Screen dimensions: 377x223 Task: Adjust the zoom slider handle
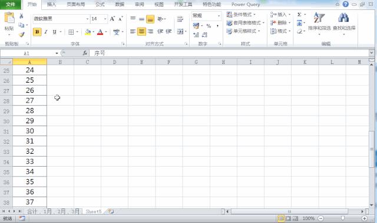pos(343,218)
